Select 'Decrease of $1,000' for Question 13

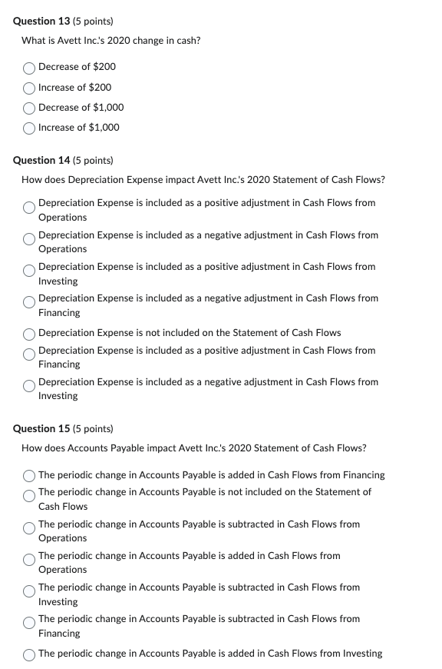tap(28, 108)
